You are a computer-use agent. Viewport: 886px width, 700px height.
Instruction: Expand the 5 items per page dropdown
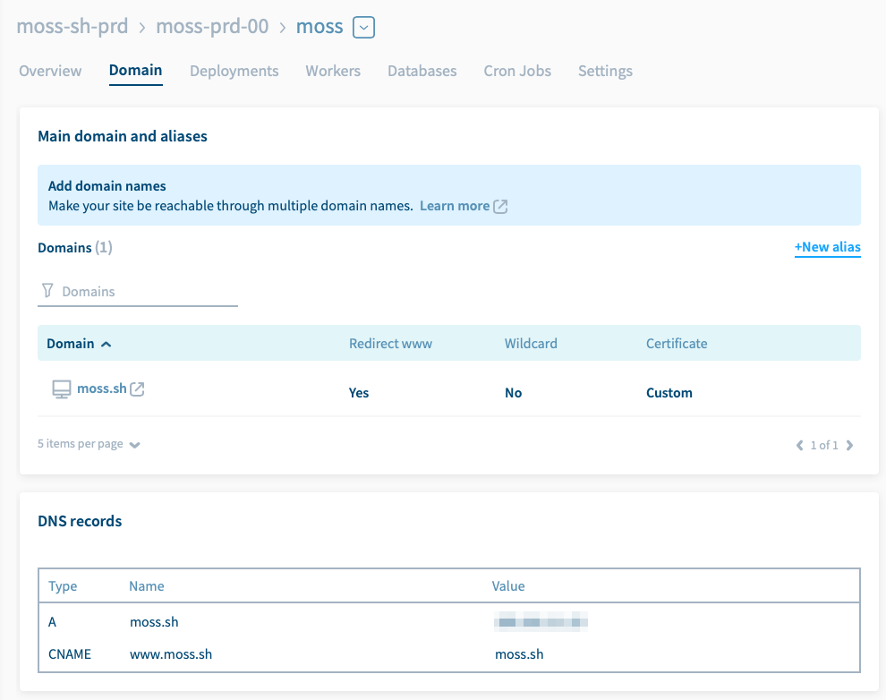pyautogui.click(x=89, y=444)
